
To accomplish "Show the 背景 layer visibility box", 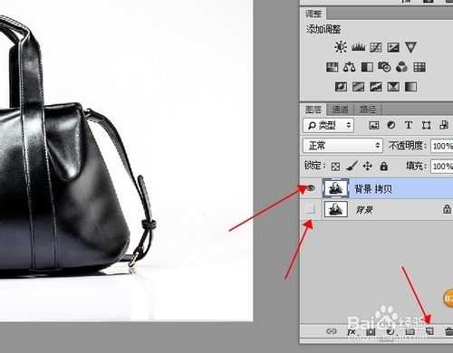I will click(x=310, y=208).
